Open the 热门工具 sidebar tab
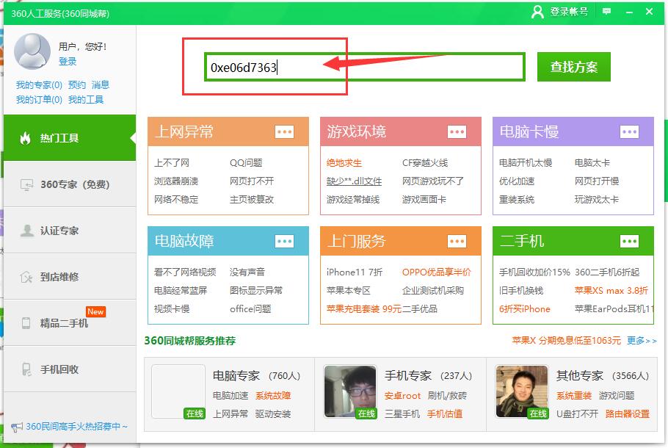Image resolution: width=668 pixels, height=448 pixels. pos(70,137)
